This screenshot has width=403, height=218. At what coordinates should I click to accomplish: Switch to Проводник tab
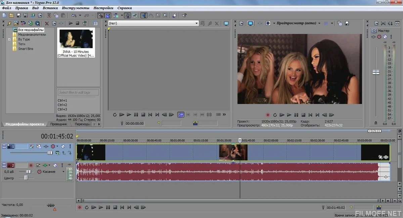(x=59, y=124)
